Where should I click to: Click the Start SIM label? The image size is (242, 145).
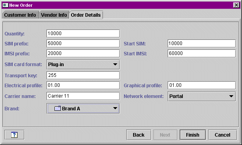135,44
